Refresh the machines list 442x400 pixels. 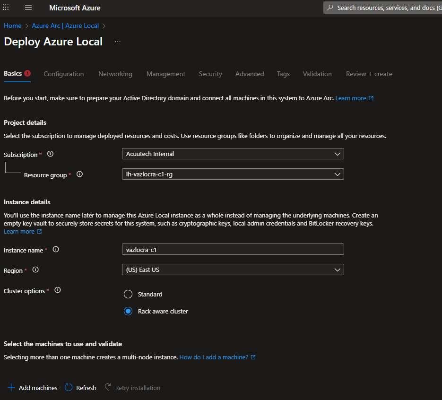click(80, 388)
